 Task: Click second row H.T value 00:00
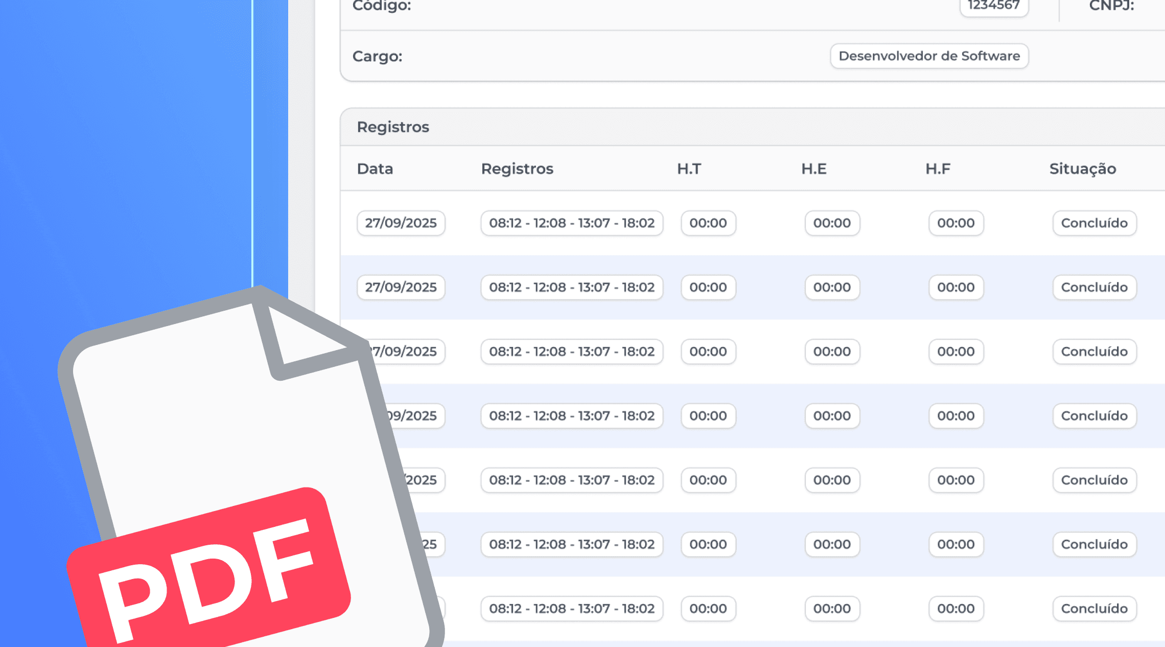(x=708, y=287)
